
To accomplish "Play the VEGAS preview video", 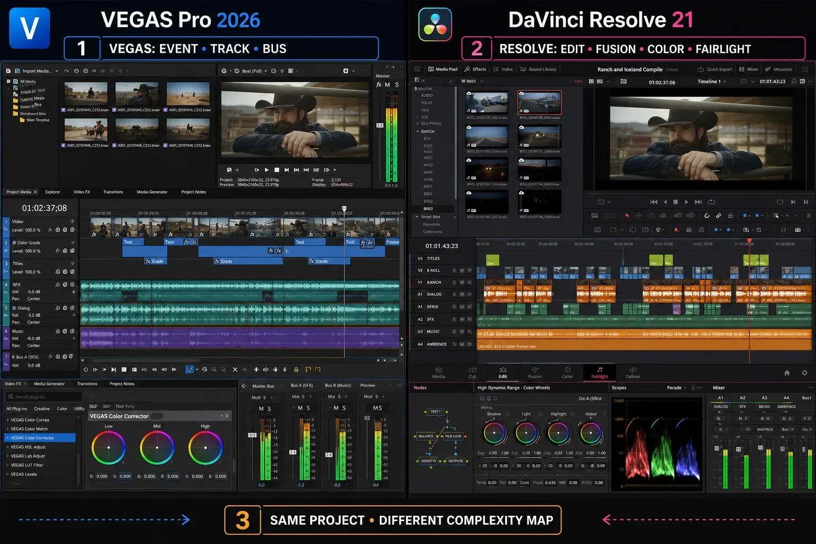I will click(267, 170).
